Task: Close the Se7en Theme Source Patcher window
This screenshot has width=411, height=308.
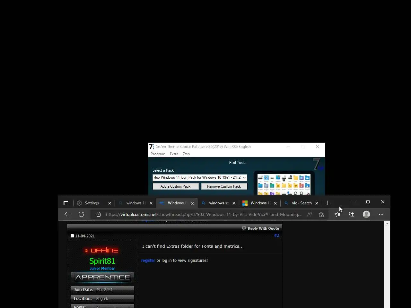Action: (x=318, y=147)
